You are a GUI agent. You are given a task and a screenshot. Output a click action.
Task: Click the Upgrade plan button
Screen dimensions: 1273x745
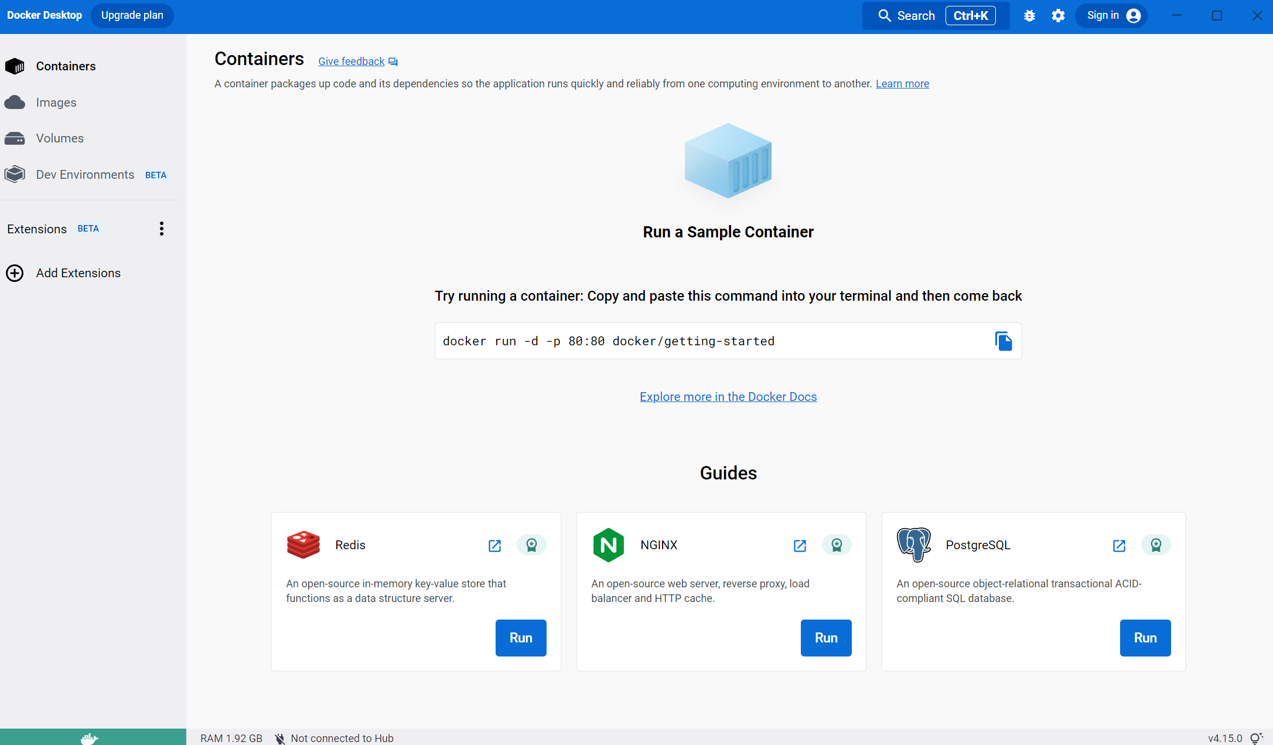click(x=132, y=15)
